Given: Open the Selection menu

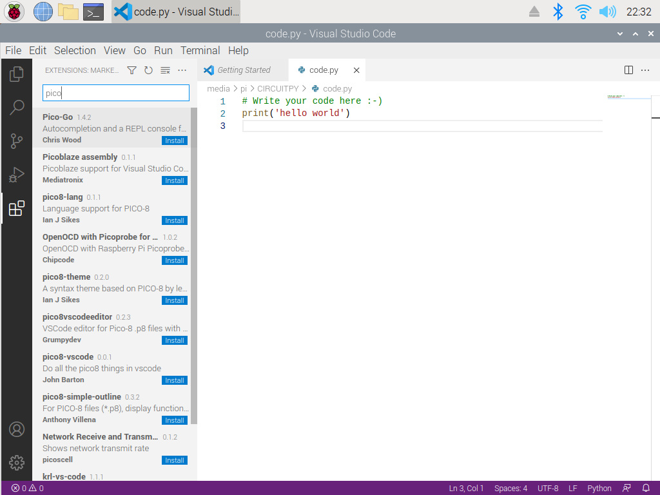Looking at the screenshot, I should [75, 50].
